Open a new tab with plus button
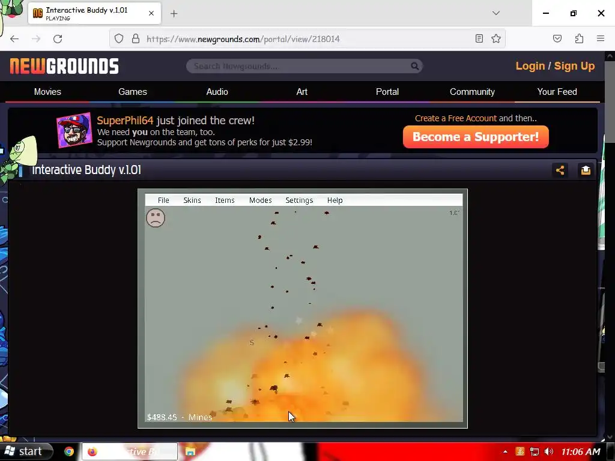The image size is (615, 461). click(174, 14)
